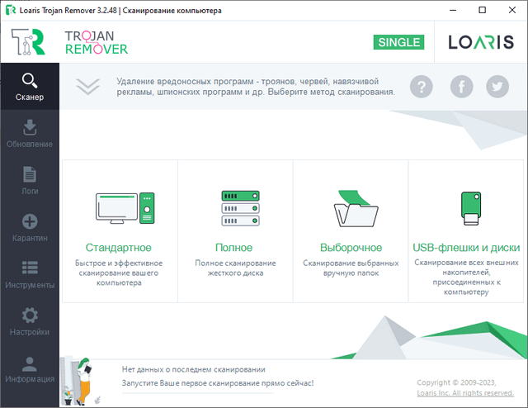
Task: Expand the double chevron arrow in header
Action: click(x=87, y=86)
